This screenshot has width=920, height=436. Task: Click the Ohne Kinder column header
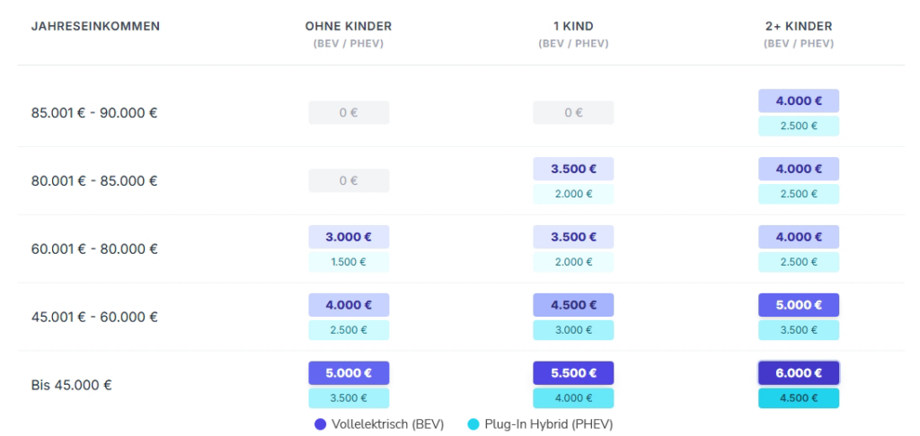click(x=349, y=26)
